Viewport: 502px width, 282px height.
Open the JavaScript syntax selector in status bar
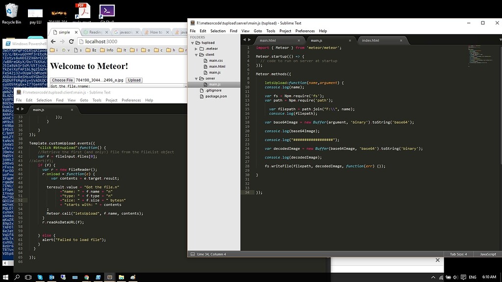[x=487, y=254]
